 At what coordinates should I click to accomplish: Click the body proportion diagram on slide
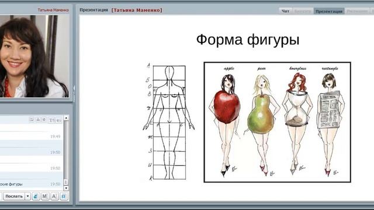pyautogui.click(x=168, y=122)
